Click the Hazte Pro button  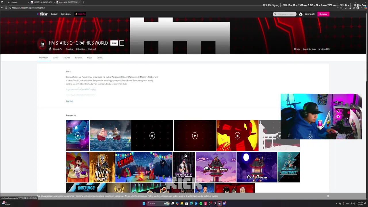80,14
